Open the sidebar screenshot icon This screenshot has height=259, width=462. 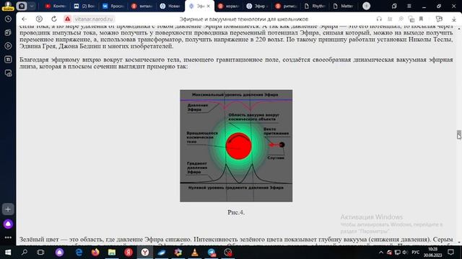pyautogui.click(x=8, y=73)
